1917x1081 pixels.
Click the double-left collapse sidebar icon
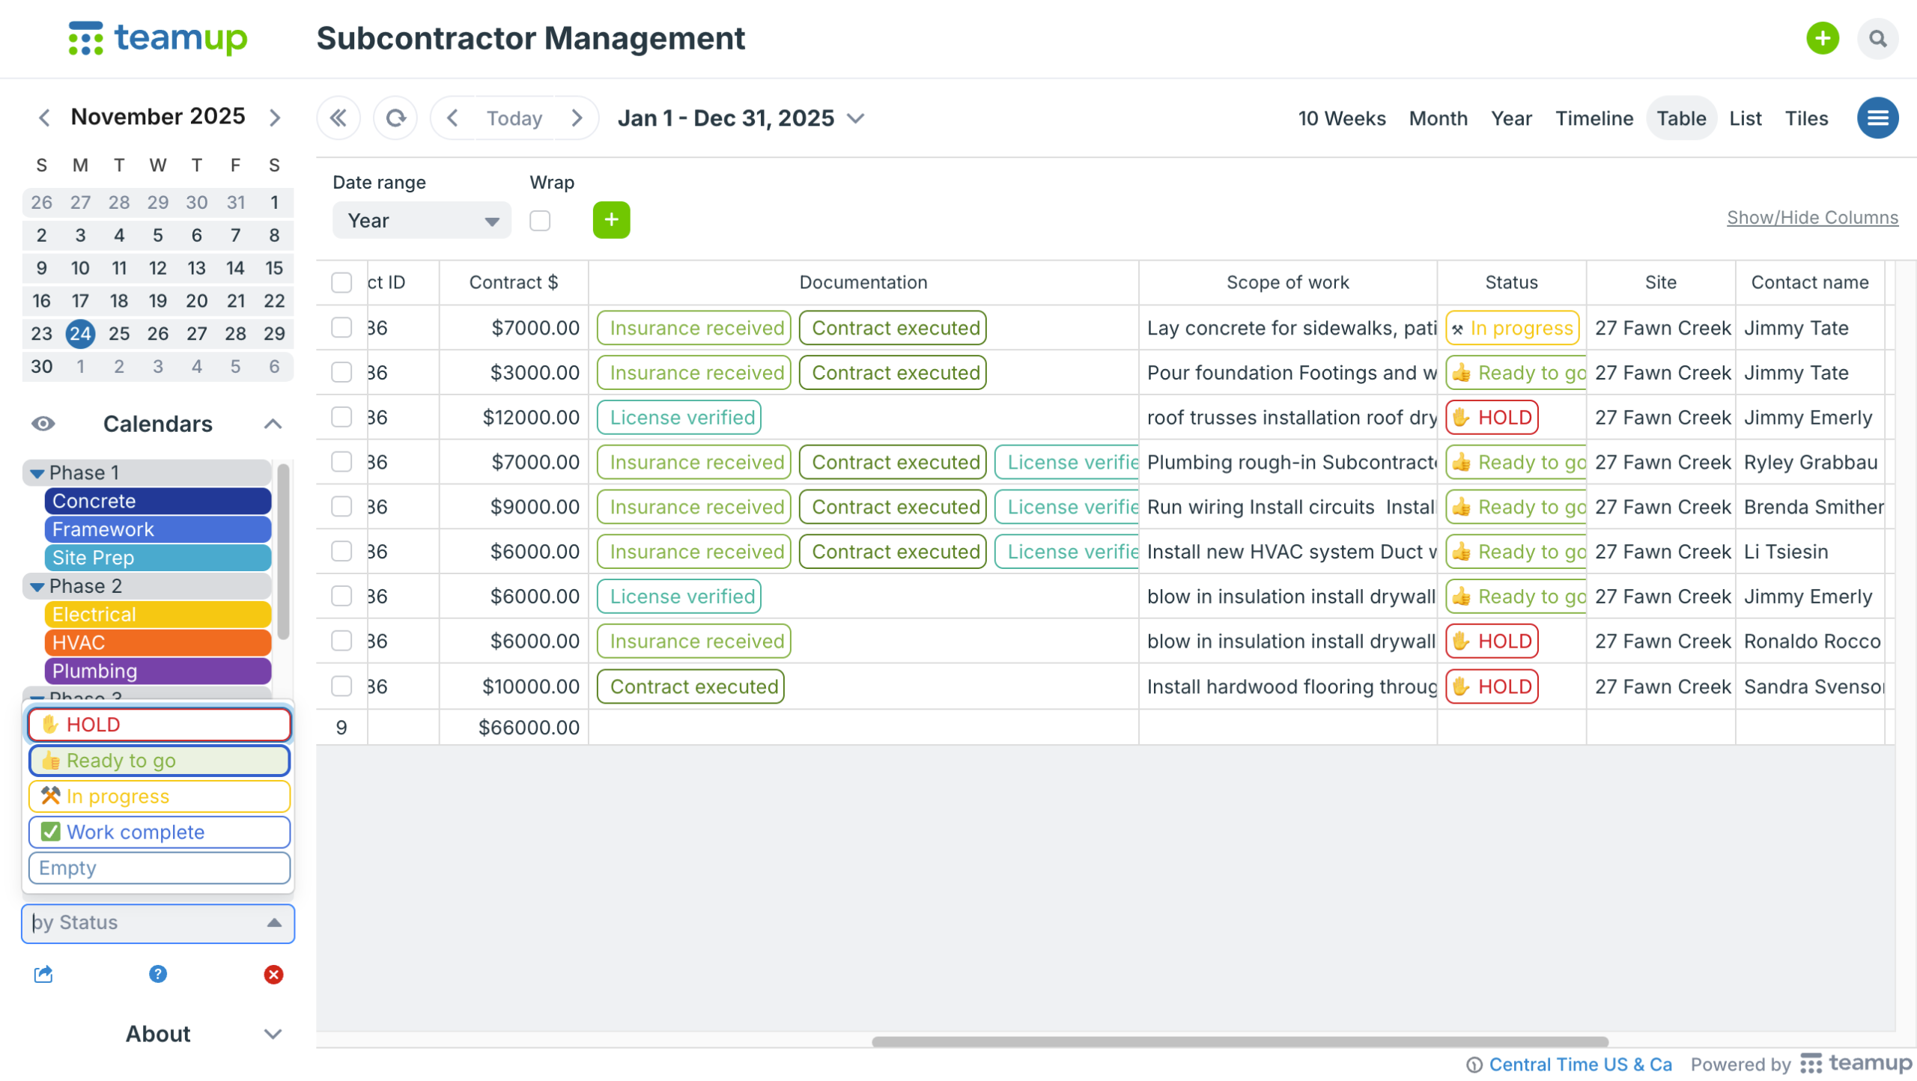tap(338, 118)
